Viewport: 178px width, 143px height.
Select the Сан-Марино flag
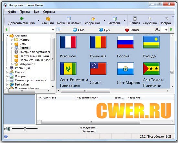(126, 68)
